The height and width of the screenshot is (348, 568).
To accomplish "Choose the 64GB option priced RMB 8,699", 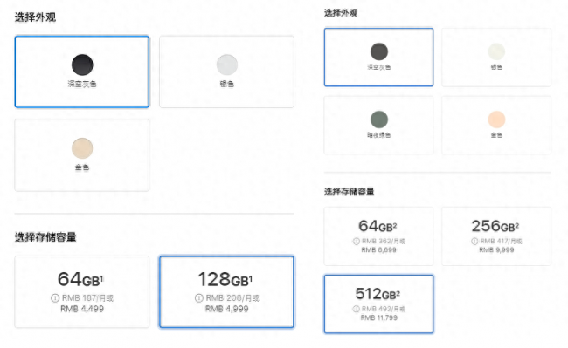I will [x=378, y=236].
